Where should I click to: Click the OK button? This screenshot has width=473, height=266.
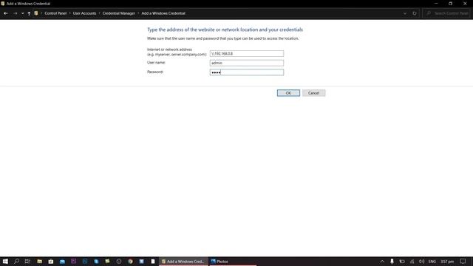click(288, 93)
